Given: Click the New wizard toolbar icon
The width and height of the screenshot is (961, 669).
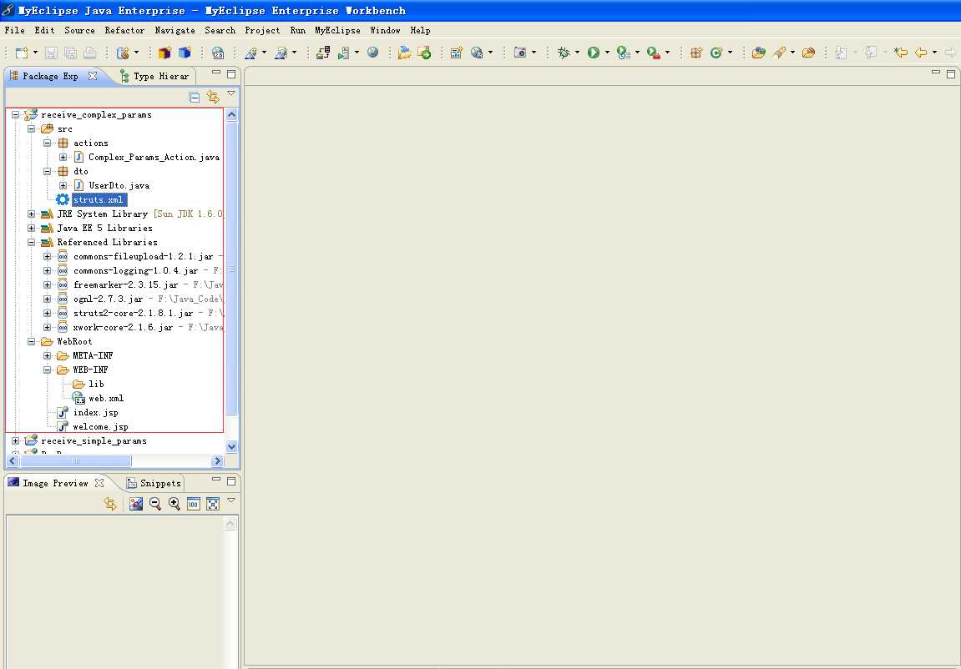Looking at the screenshot, I should (x=22, y=53).
